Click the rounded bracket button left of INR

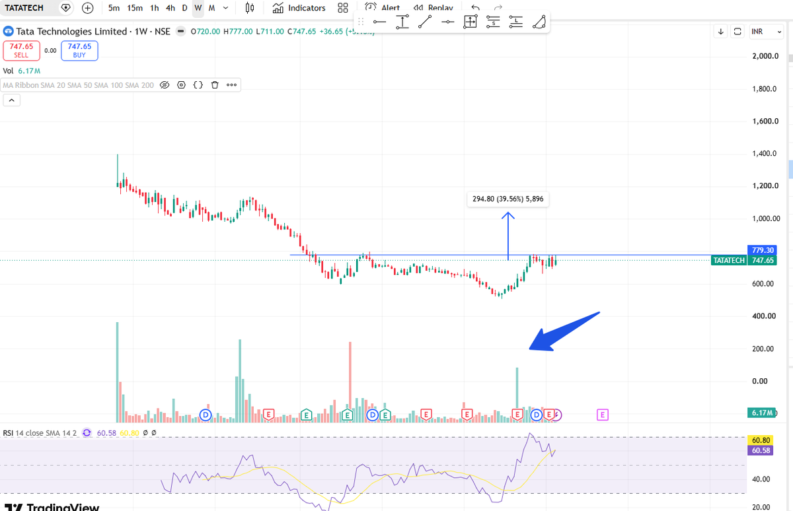point(737,31)
